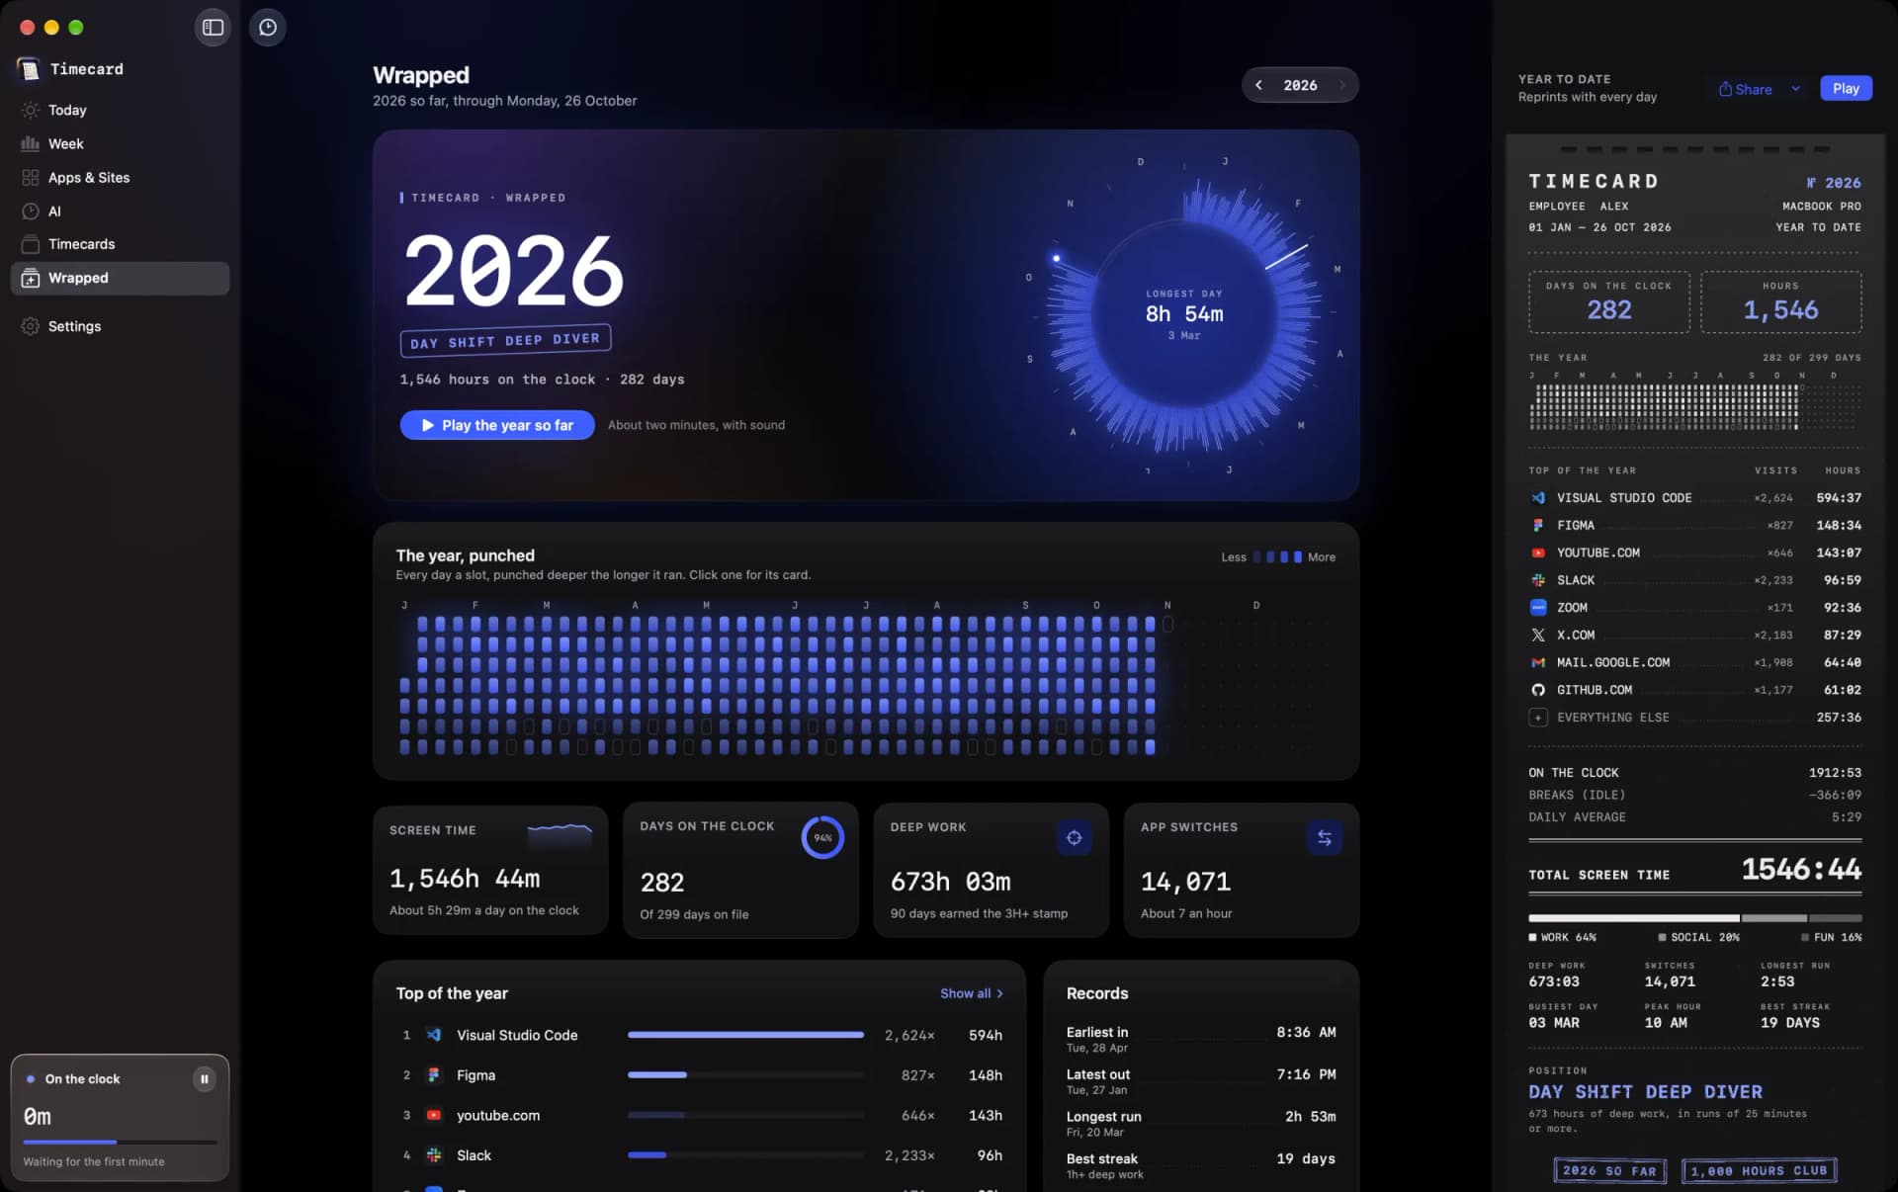Click the 1,000 HOURS CLUB stamp
The image size is (1898, 1192).
[x=1760, y=1170]
